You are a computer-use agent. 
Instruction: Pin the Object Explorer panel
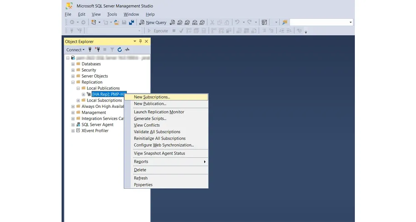(140, 41)
